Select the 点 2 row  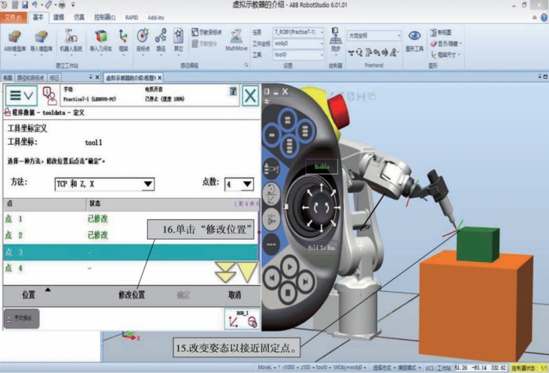(x=130, y=235)
